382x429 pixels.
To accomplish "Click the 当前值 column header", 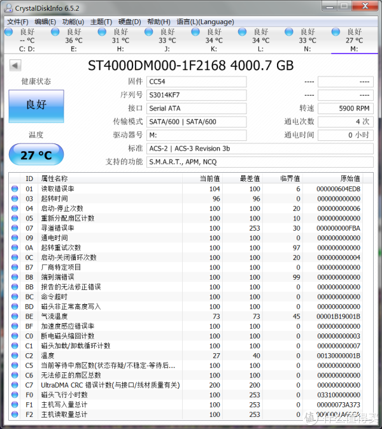I will 202,178.
